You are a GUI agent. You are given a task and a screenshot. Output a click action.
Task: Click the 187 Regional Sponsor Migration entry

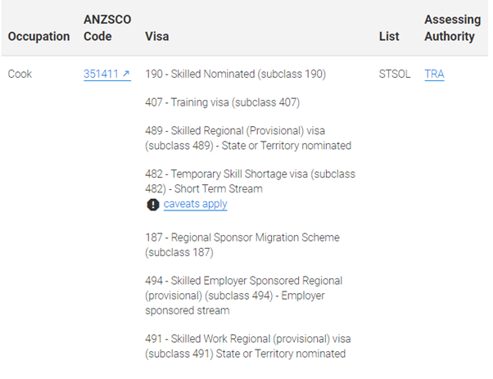[x=242, y=245]
